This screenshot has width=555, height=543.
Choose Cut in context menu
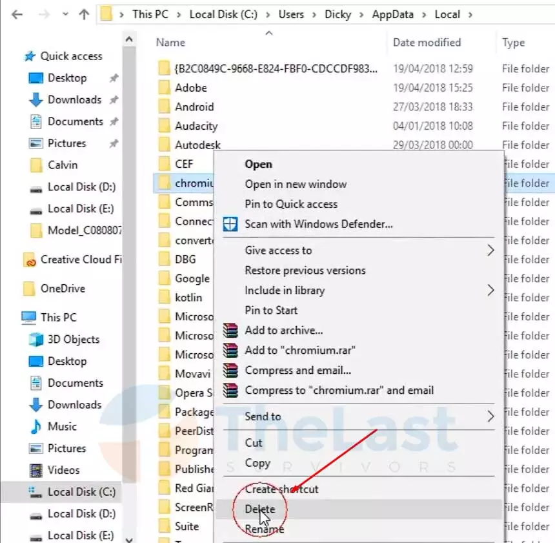point(254,443)
